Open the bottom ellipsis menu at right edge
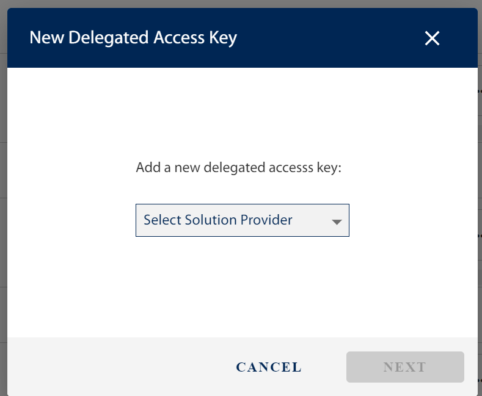The width and height of the screenshot is (482, 396). (x=480, y=380)
